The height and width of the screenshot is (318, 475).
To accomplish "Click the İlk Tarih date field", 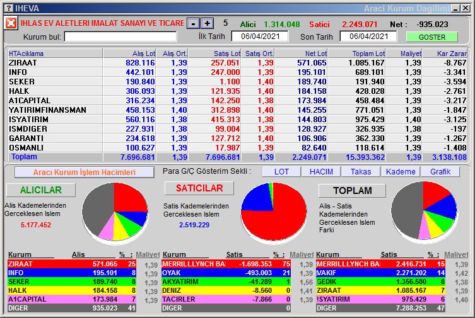I will point(260,37).
